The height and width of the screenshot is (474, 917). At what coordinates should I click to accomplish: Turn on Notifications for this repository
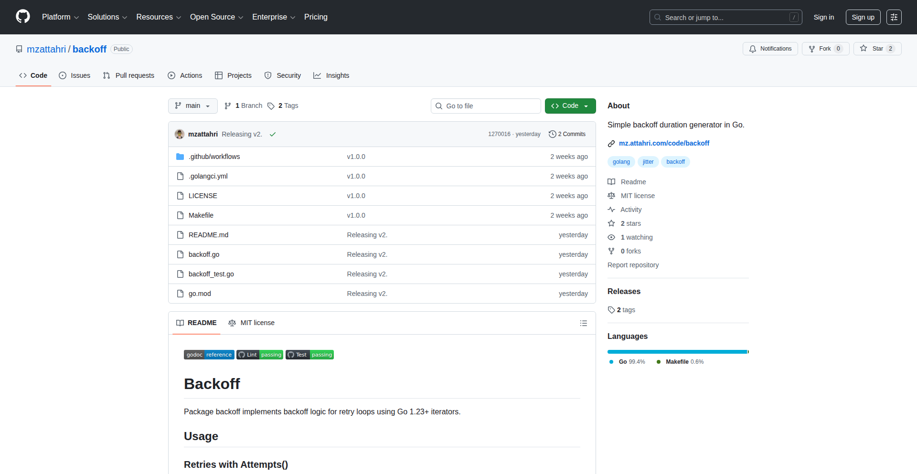pyautogui.click(x=770, y=49)
